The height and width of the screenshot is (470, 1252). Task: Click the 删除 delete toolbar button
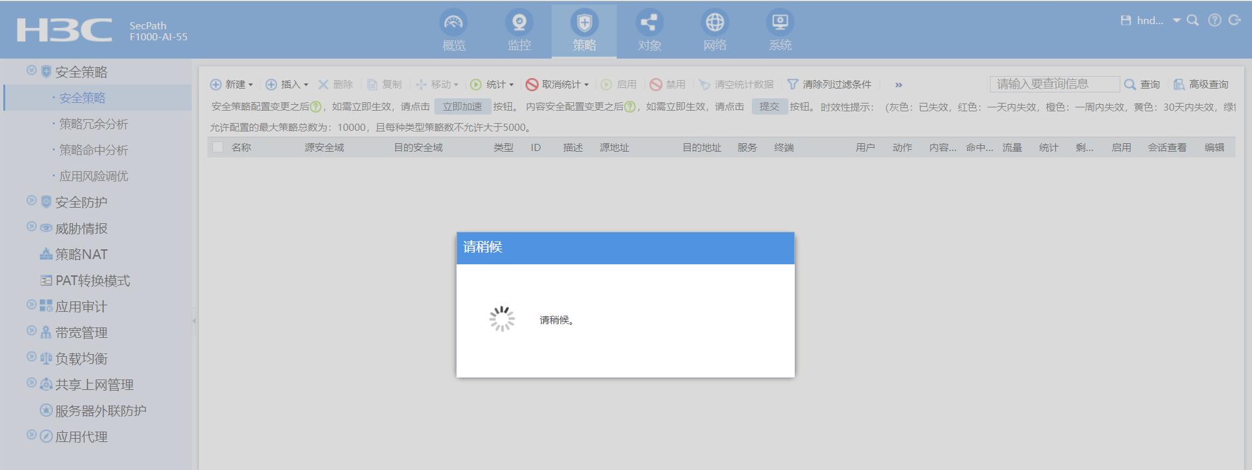(335, 85)
